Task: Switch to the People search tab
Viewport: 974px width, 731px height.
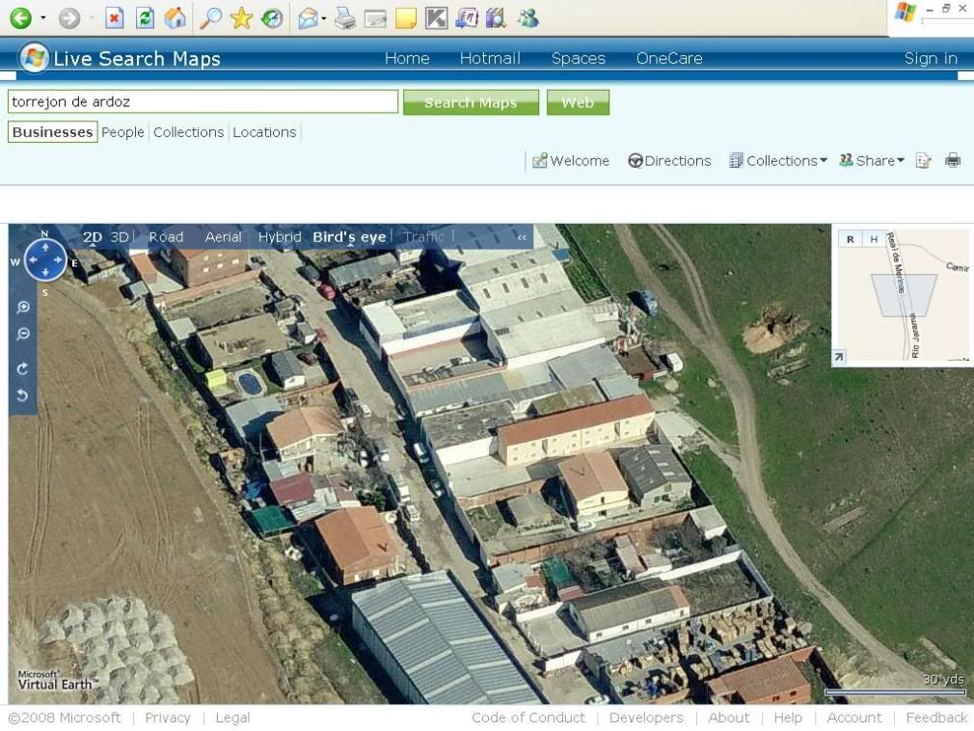Action: coord(122,132)
